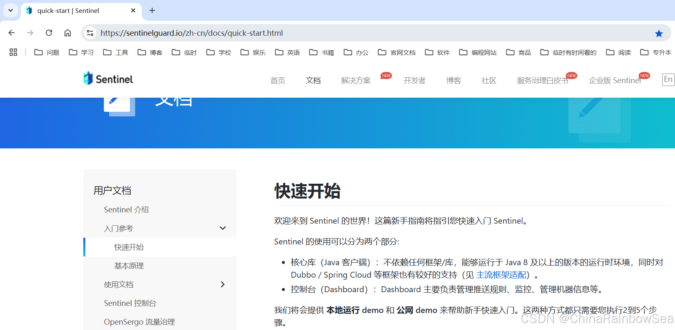
Task: Open a new tab with plus button
Action: [x=152, y=10]
